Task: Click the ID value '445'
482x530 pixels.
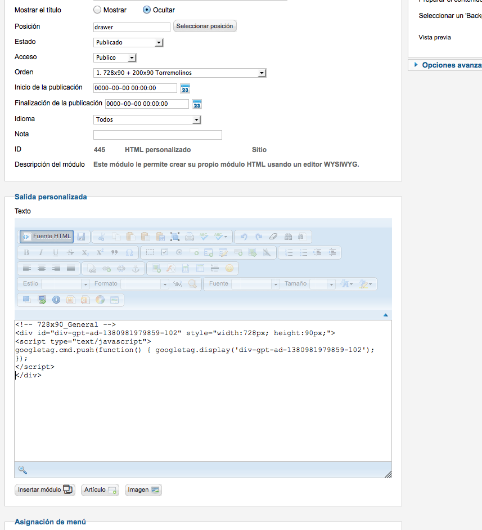Action: 99,150
